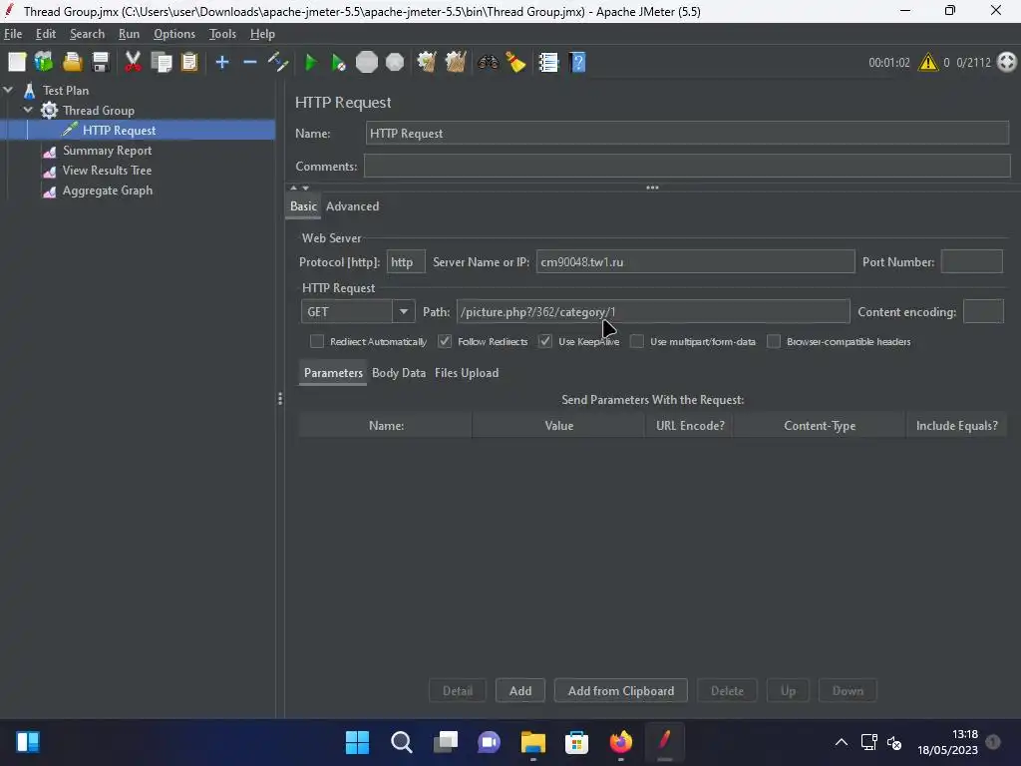Click the remote engines status icon
This screenshot has height=766, width=1021.
pos(1007,63)
